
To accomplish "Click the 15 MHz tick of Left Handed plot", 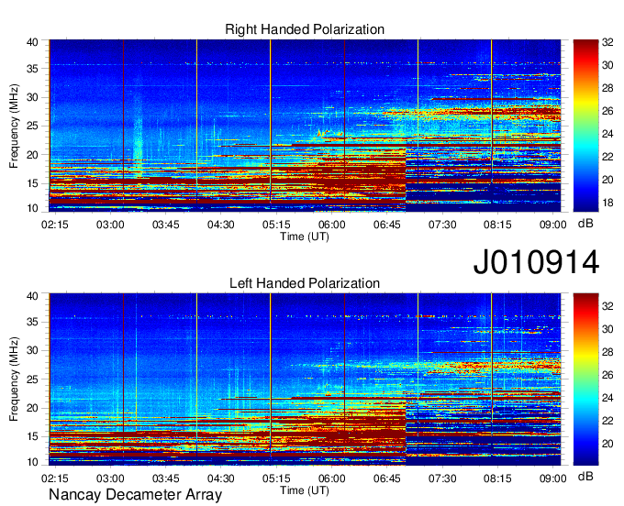I will coord(32,436).
